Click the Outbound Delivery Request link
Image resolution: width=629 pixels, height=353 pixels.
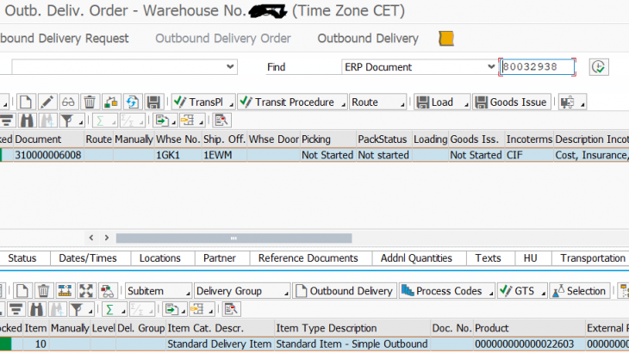(x=64, y=39)
